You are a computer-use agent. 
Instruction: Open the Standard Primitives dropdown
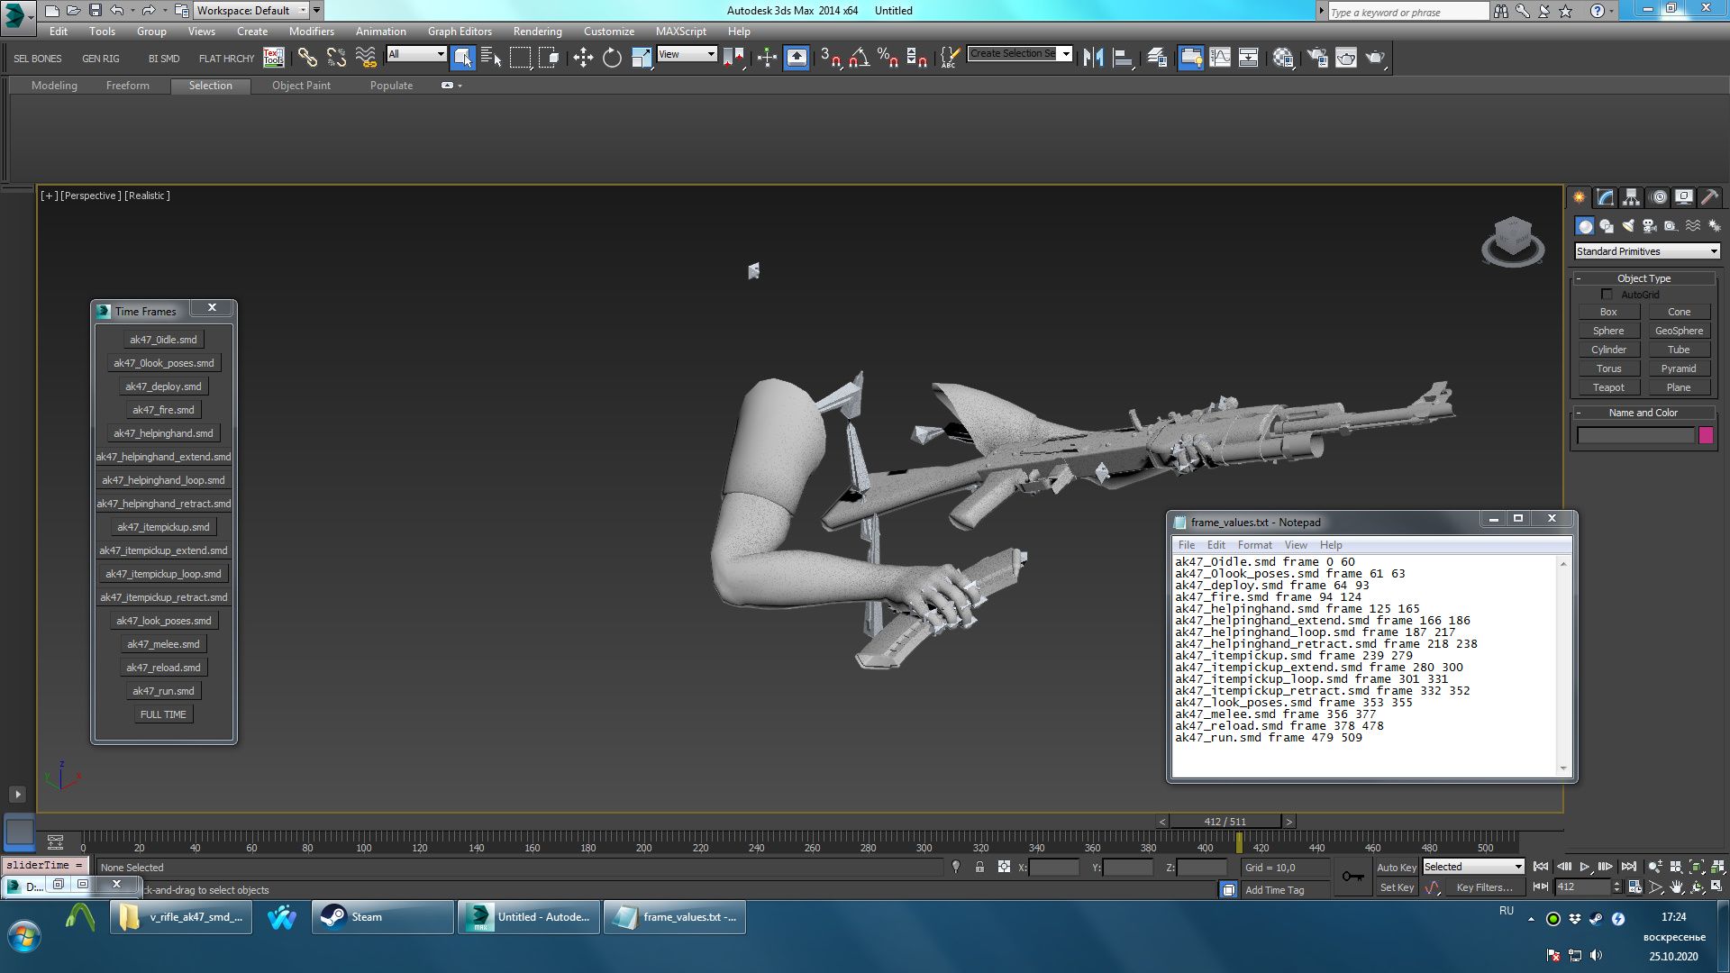tap(1647, 251)
